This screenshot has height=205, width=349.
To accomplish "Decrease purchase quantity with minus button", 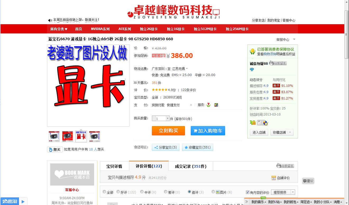I will tap(154, 118).
